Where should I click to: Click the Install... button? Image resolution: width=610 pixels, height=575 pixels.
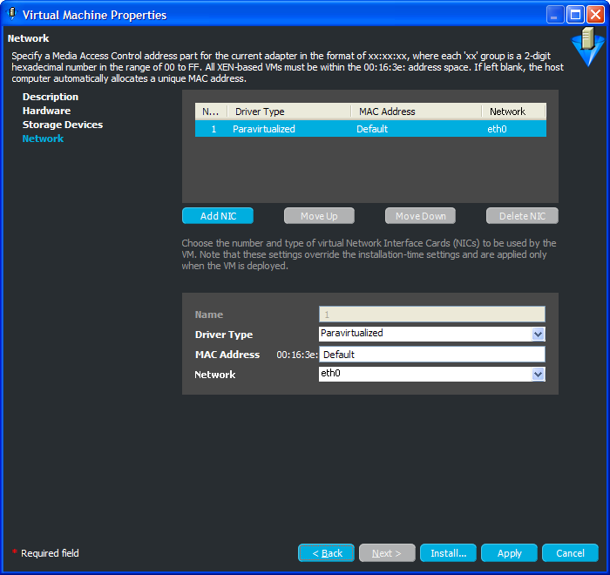tap(448, 553)
